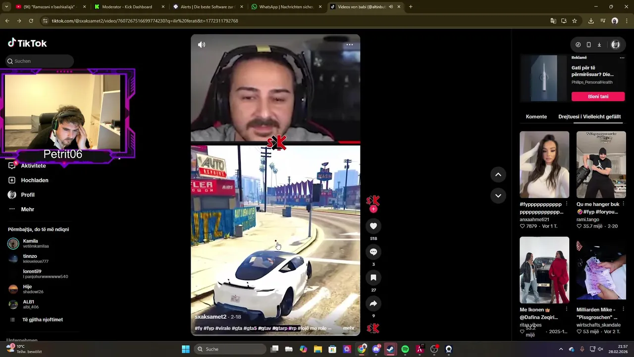Focus the TikTok 'Suchen' search field
The width and height of the screenshot is (634, 357).
pyautogui.click(x=41, y=61)
